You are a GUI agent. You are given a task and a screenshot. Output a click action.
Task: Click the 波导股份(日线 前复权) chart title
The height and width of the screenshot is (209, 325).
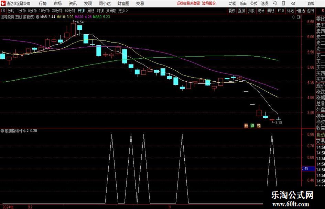18,17
